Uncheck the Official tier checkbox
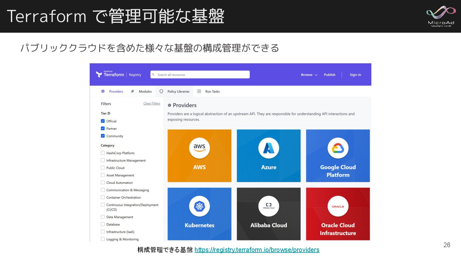The image size is (461, 259). click(103, 121)
